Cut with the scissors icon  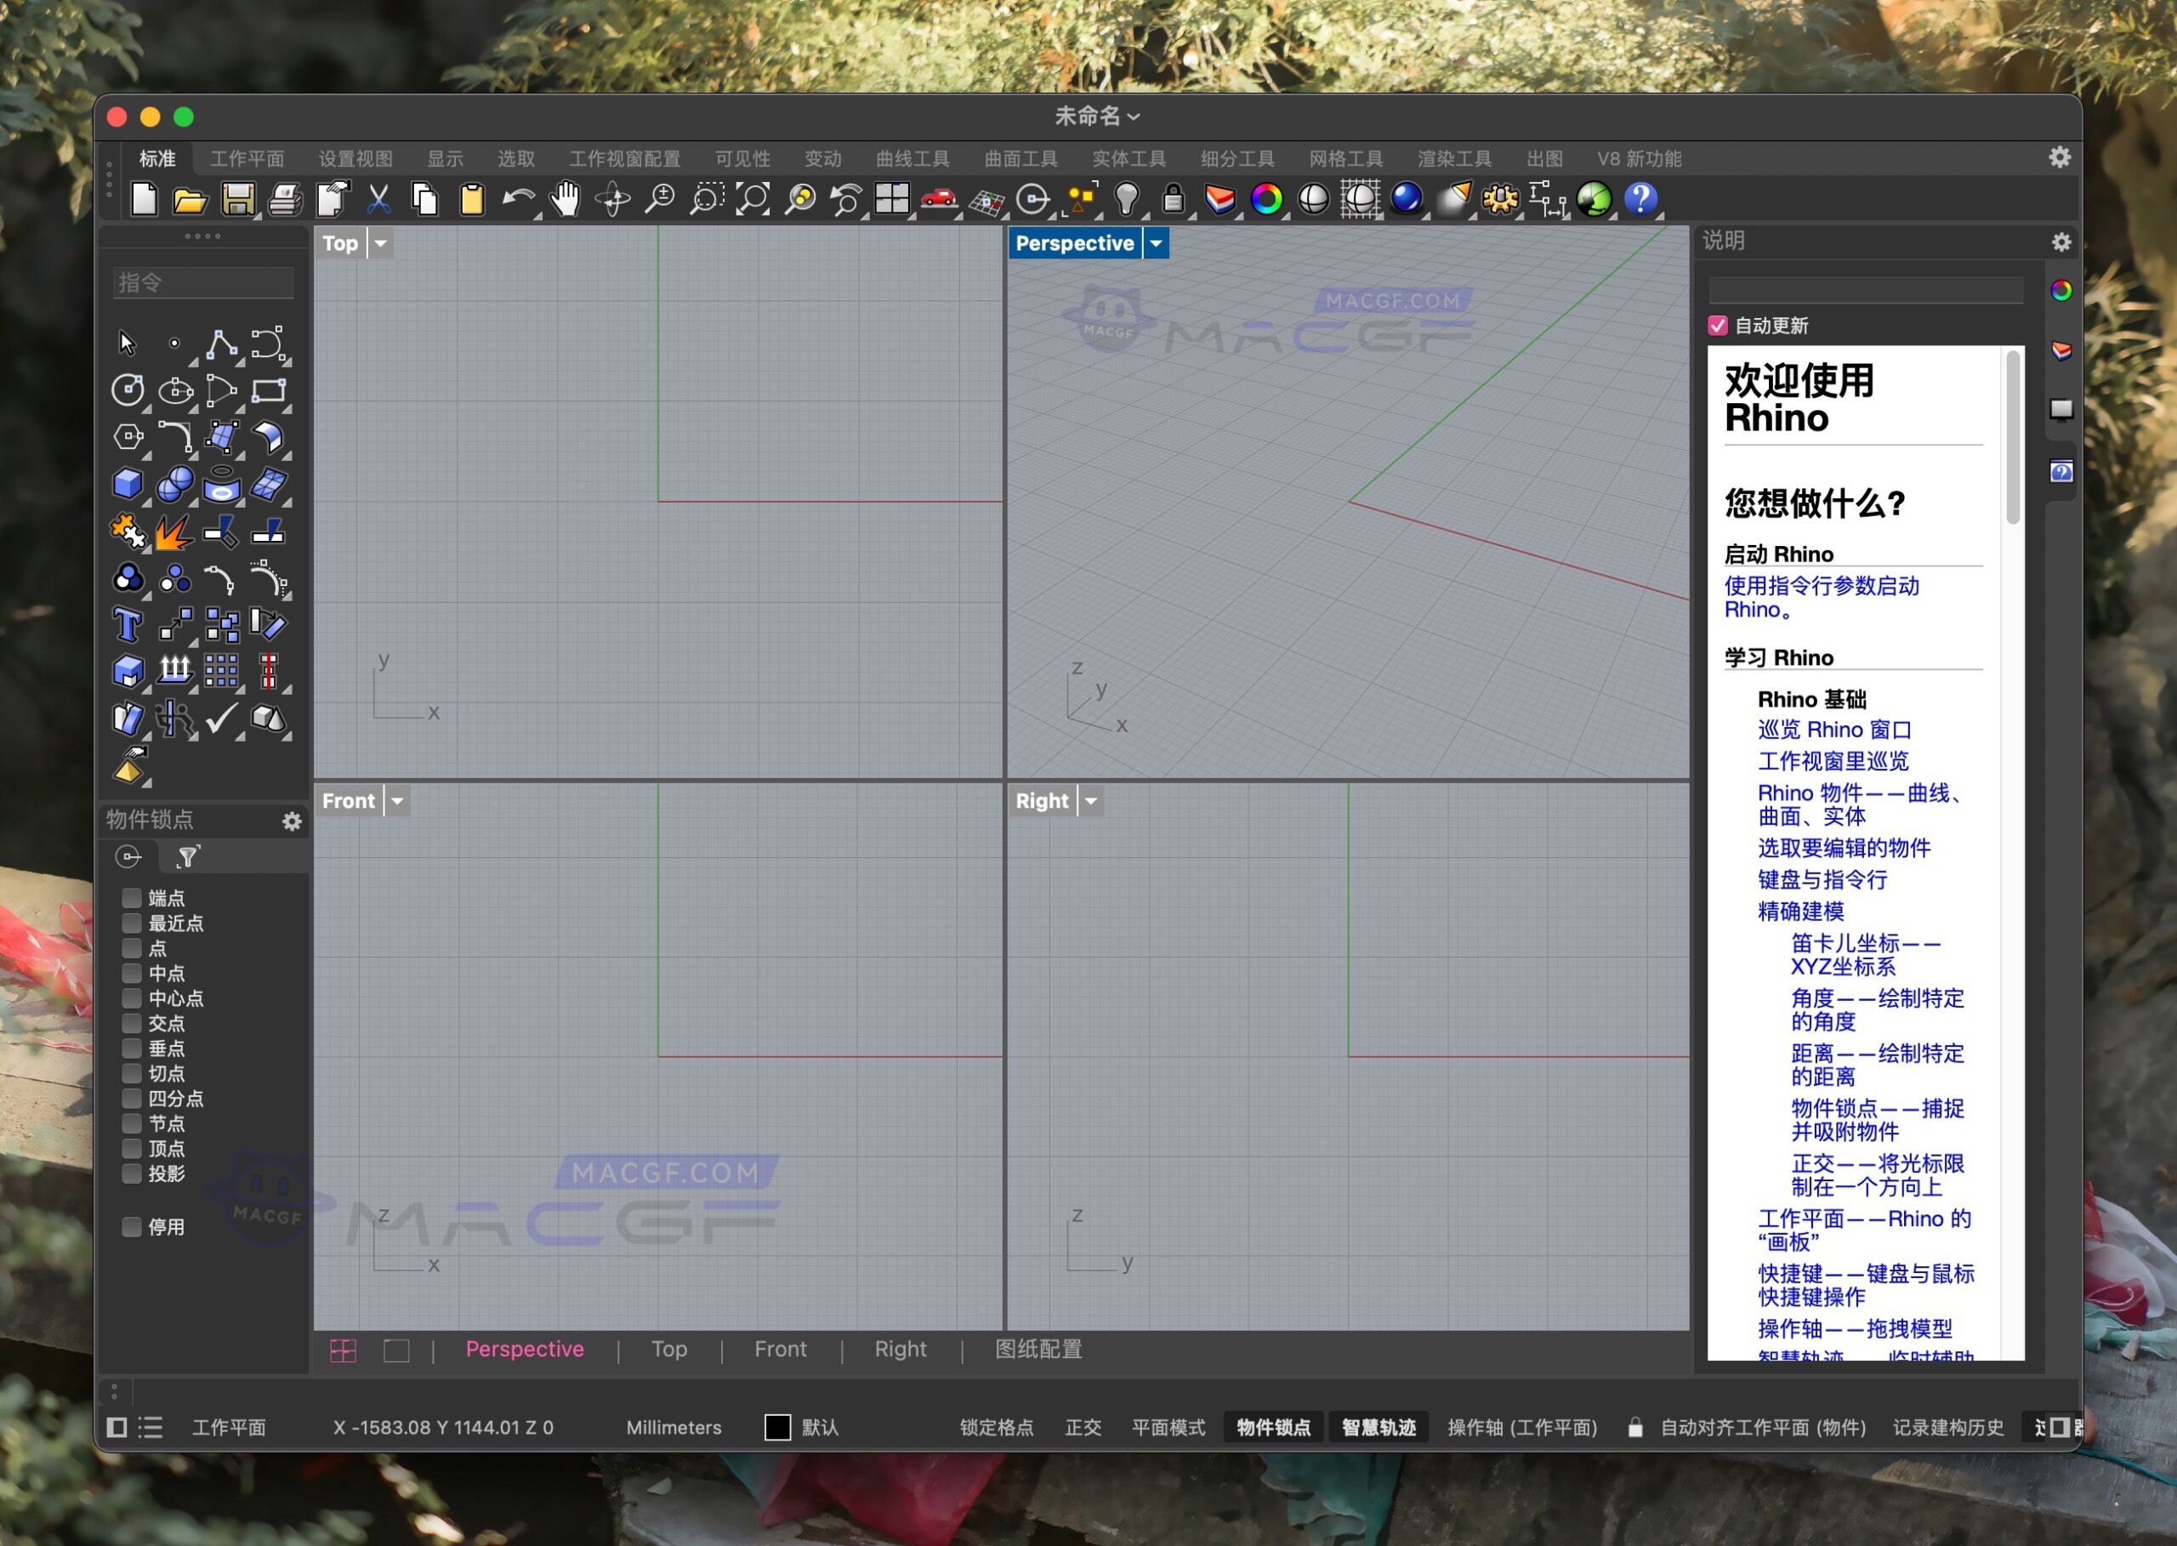378,199
